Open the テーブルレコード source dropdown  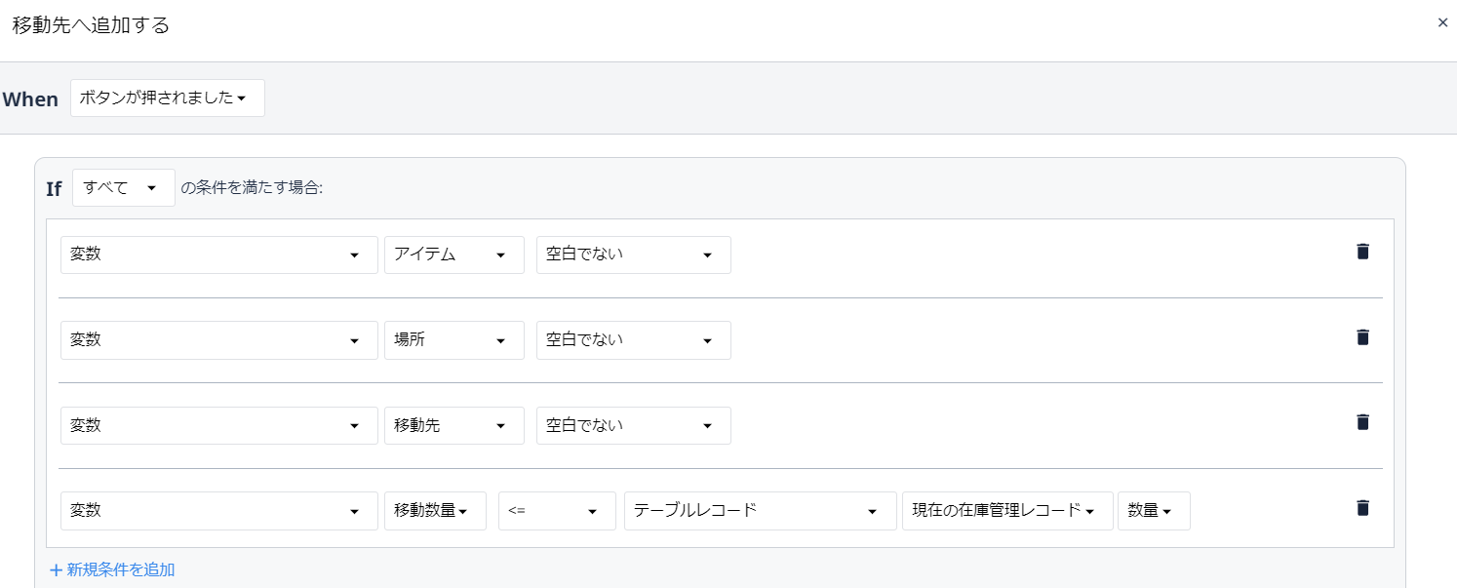[761, 511]
